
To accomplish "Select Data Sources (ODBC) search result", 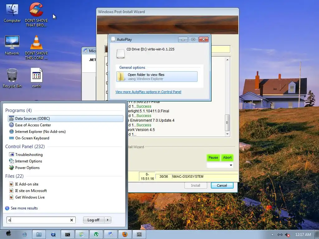I will pyautogui.click(x=65, y=119).
